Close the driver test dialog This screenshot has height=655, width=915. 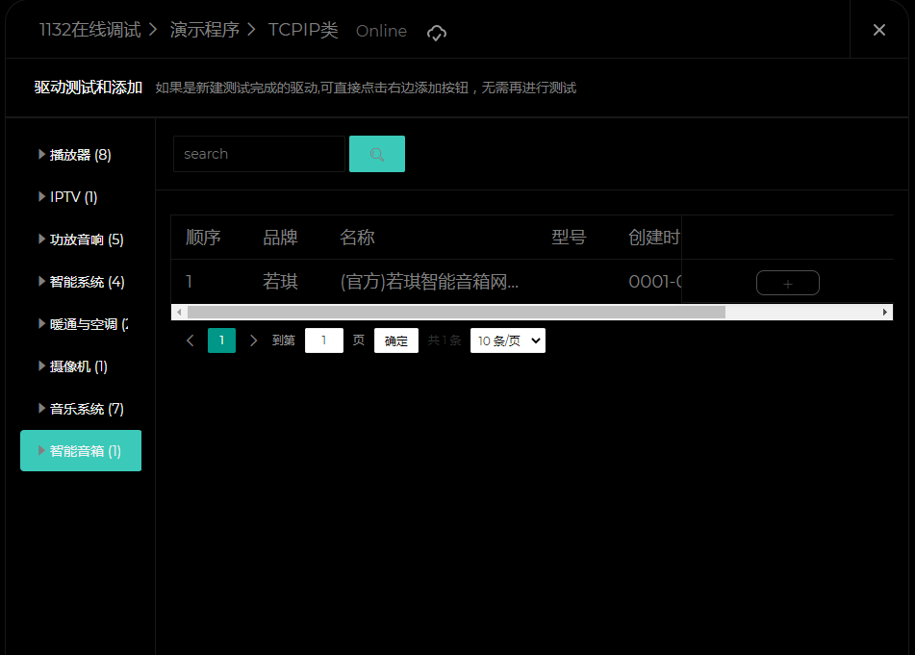click(878, 30)
